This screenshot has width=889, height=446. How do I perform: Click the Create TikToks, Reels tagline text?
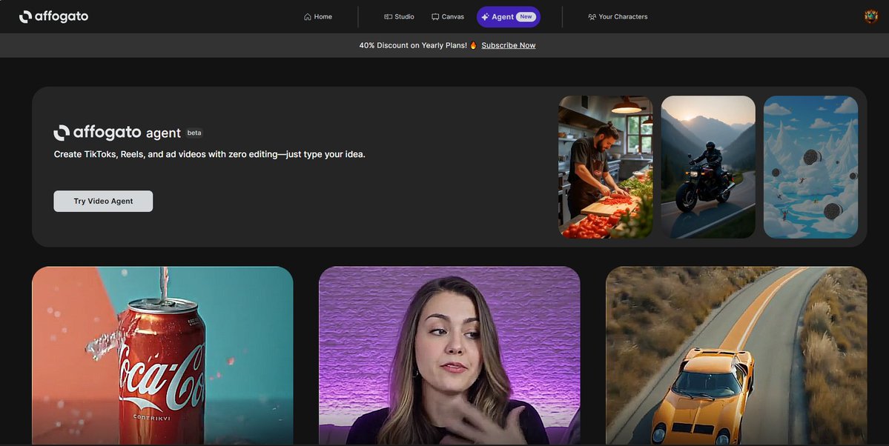[209, 154]
